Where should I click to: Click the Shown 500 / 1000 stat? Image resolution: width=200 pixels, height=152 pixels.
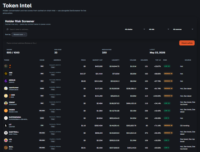(x=13, y=53)
